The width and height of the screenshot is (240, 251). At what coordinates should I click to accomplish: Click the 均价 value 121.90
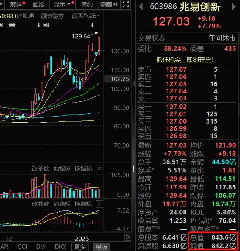pos(225,145)
